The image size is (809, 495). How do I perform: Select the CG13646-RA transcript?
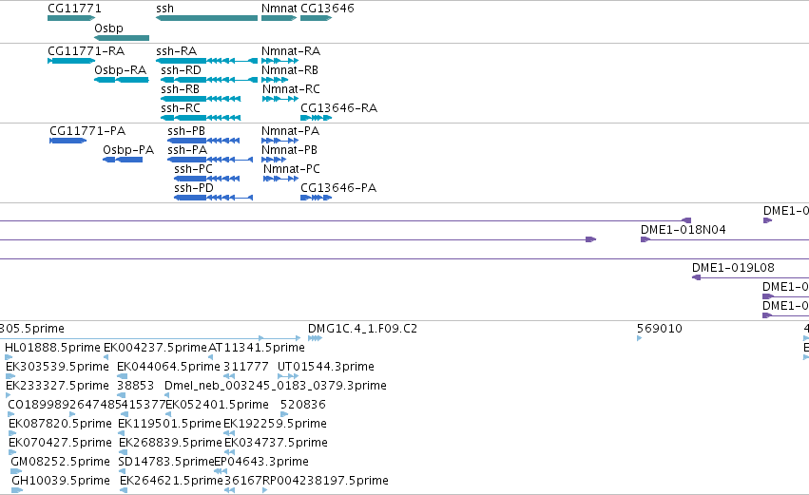(316, 118)
